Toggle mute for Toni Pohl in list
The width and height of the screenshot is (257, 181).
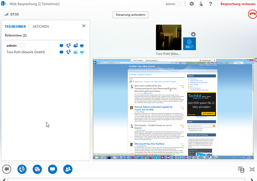tap(68, 52)
